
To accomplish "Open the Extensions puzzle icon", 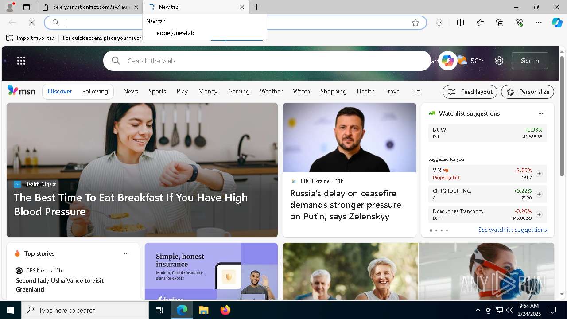I will click(439, 23).
